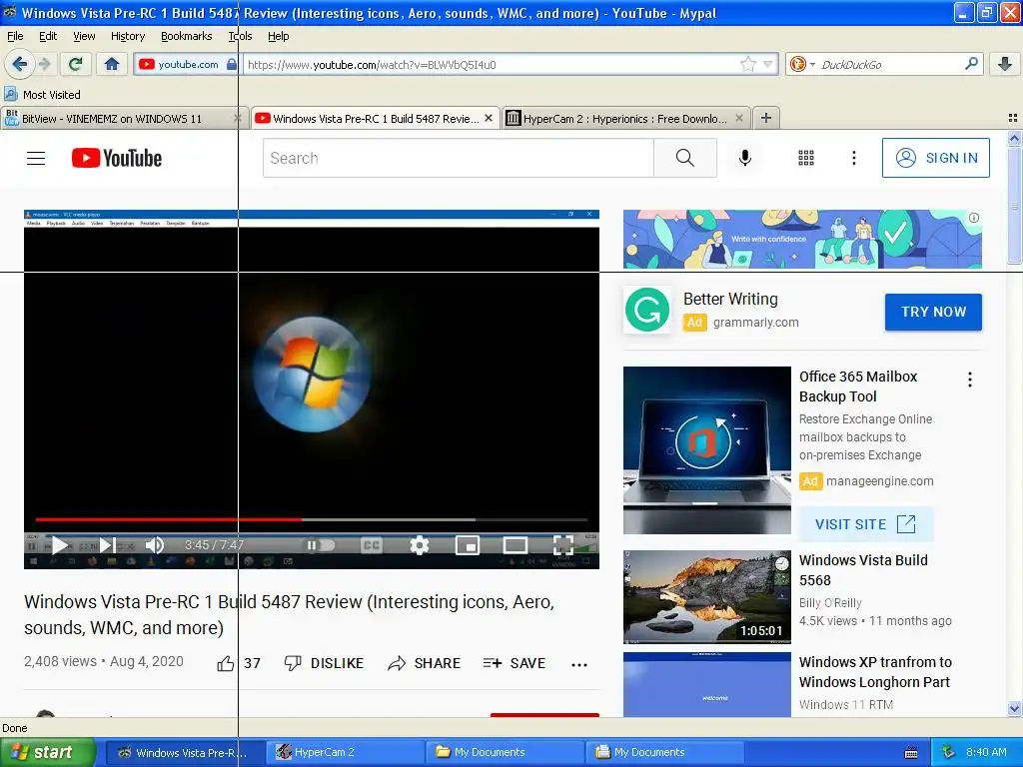Screen dimensions: 1023x767
Task: Click the browser Forward arrow
Action: tap(45, 64)
